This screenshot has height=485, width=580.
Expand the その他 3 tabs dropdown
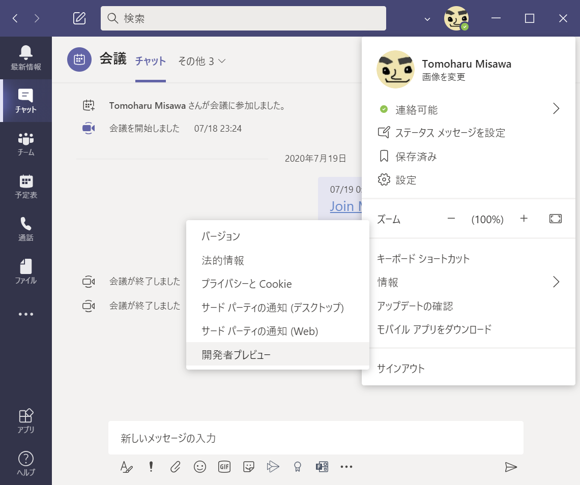(201, 61)
